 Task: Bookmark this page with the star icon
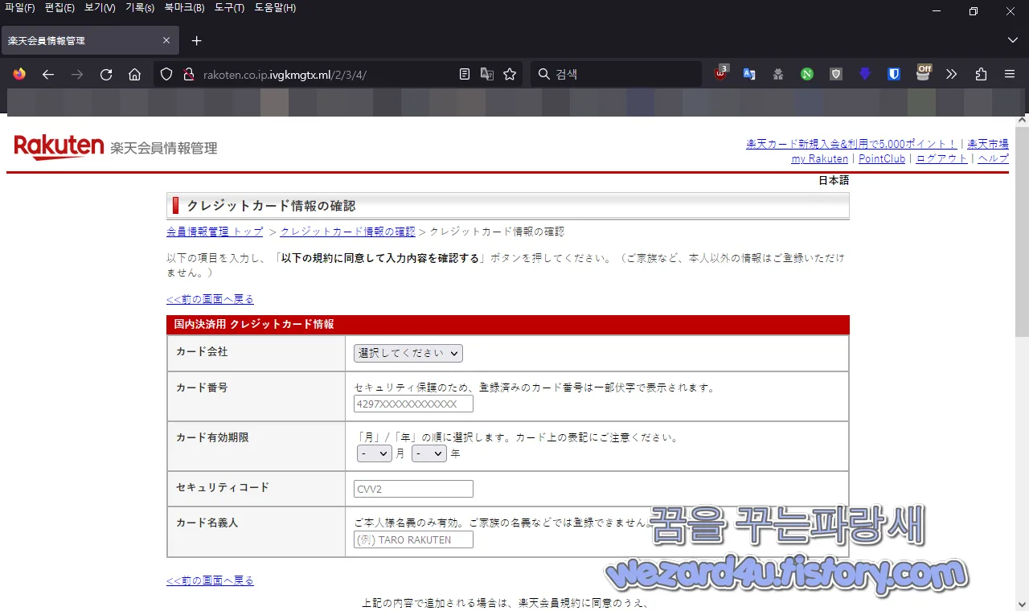click(510, 74)
